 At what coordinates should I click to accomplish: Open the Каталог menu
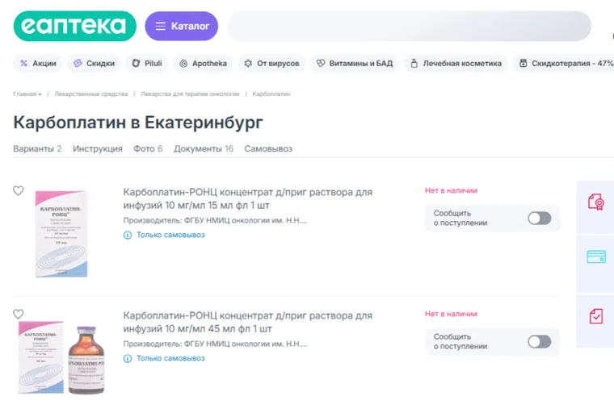point(182,26)
